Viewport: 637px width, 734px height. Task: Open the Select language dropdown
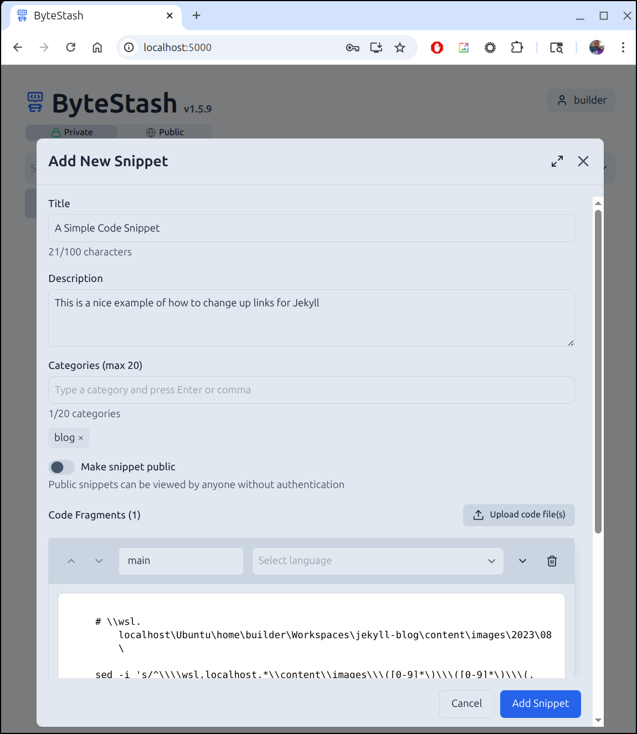pyautogui.click(x=377, y=561)
